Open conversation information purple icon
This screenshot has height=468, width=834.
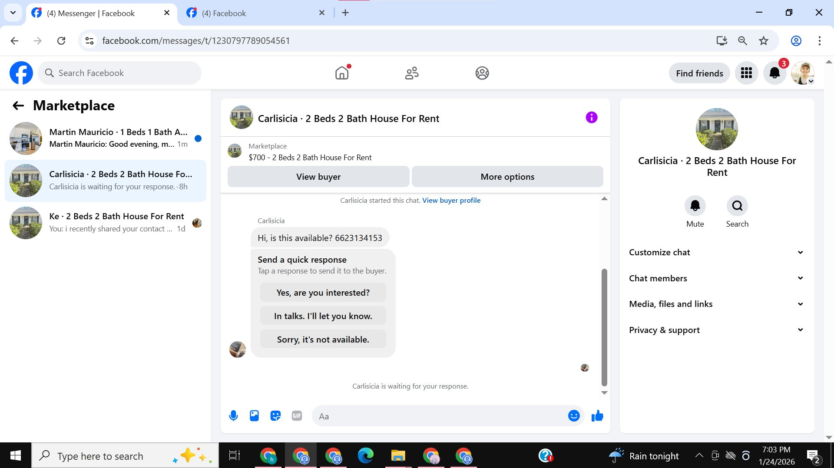point(592,117)
